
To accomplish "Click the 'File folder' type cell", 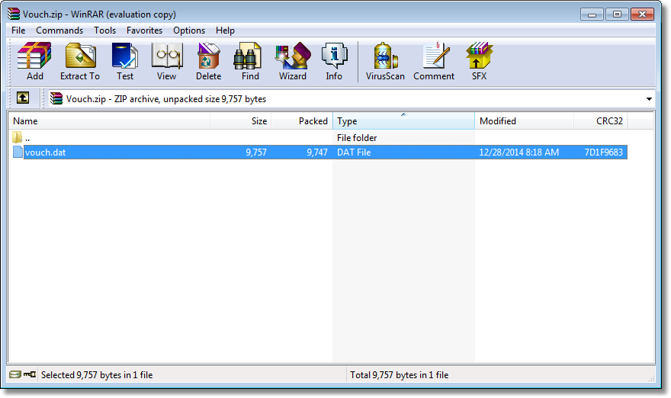I will click(x=357, y=138).
